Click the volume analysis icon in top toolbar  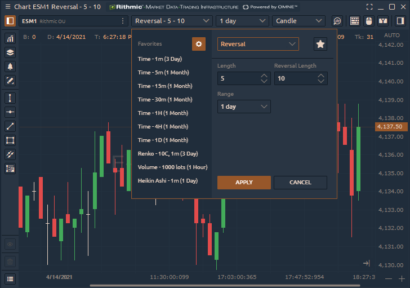[337, 21]
